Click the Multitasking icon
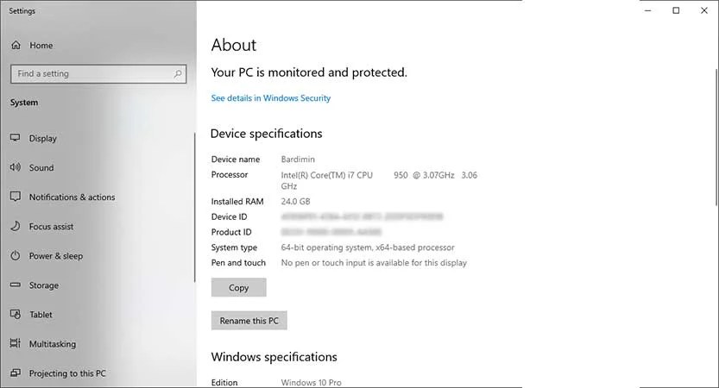Viewport: 719px width, 388px height. coord(16,343)
